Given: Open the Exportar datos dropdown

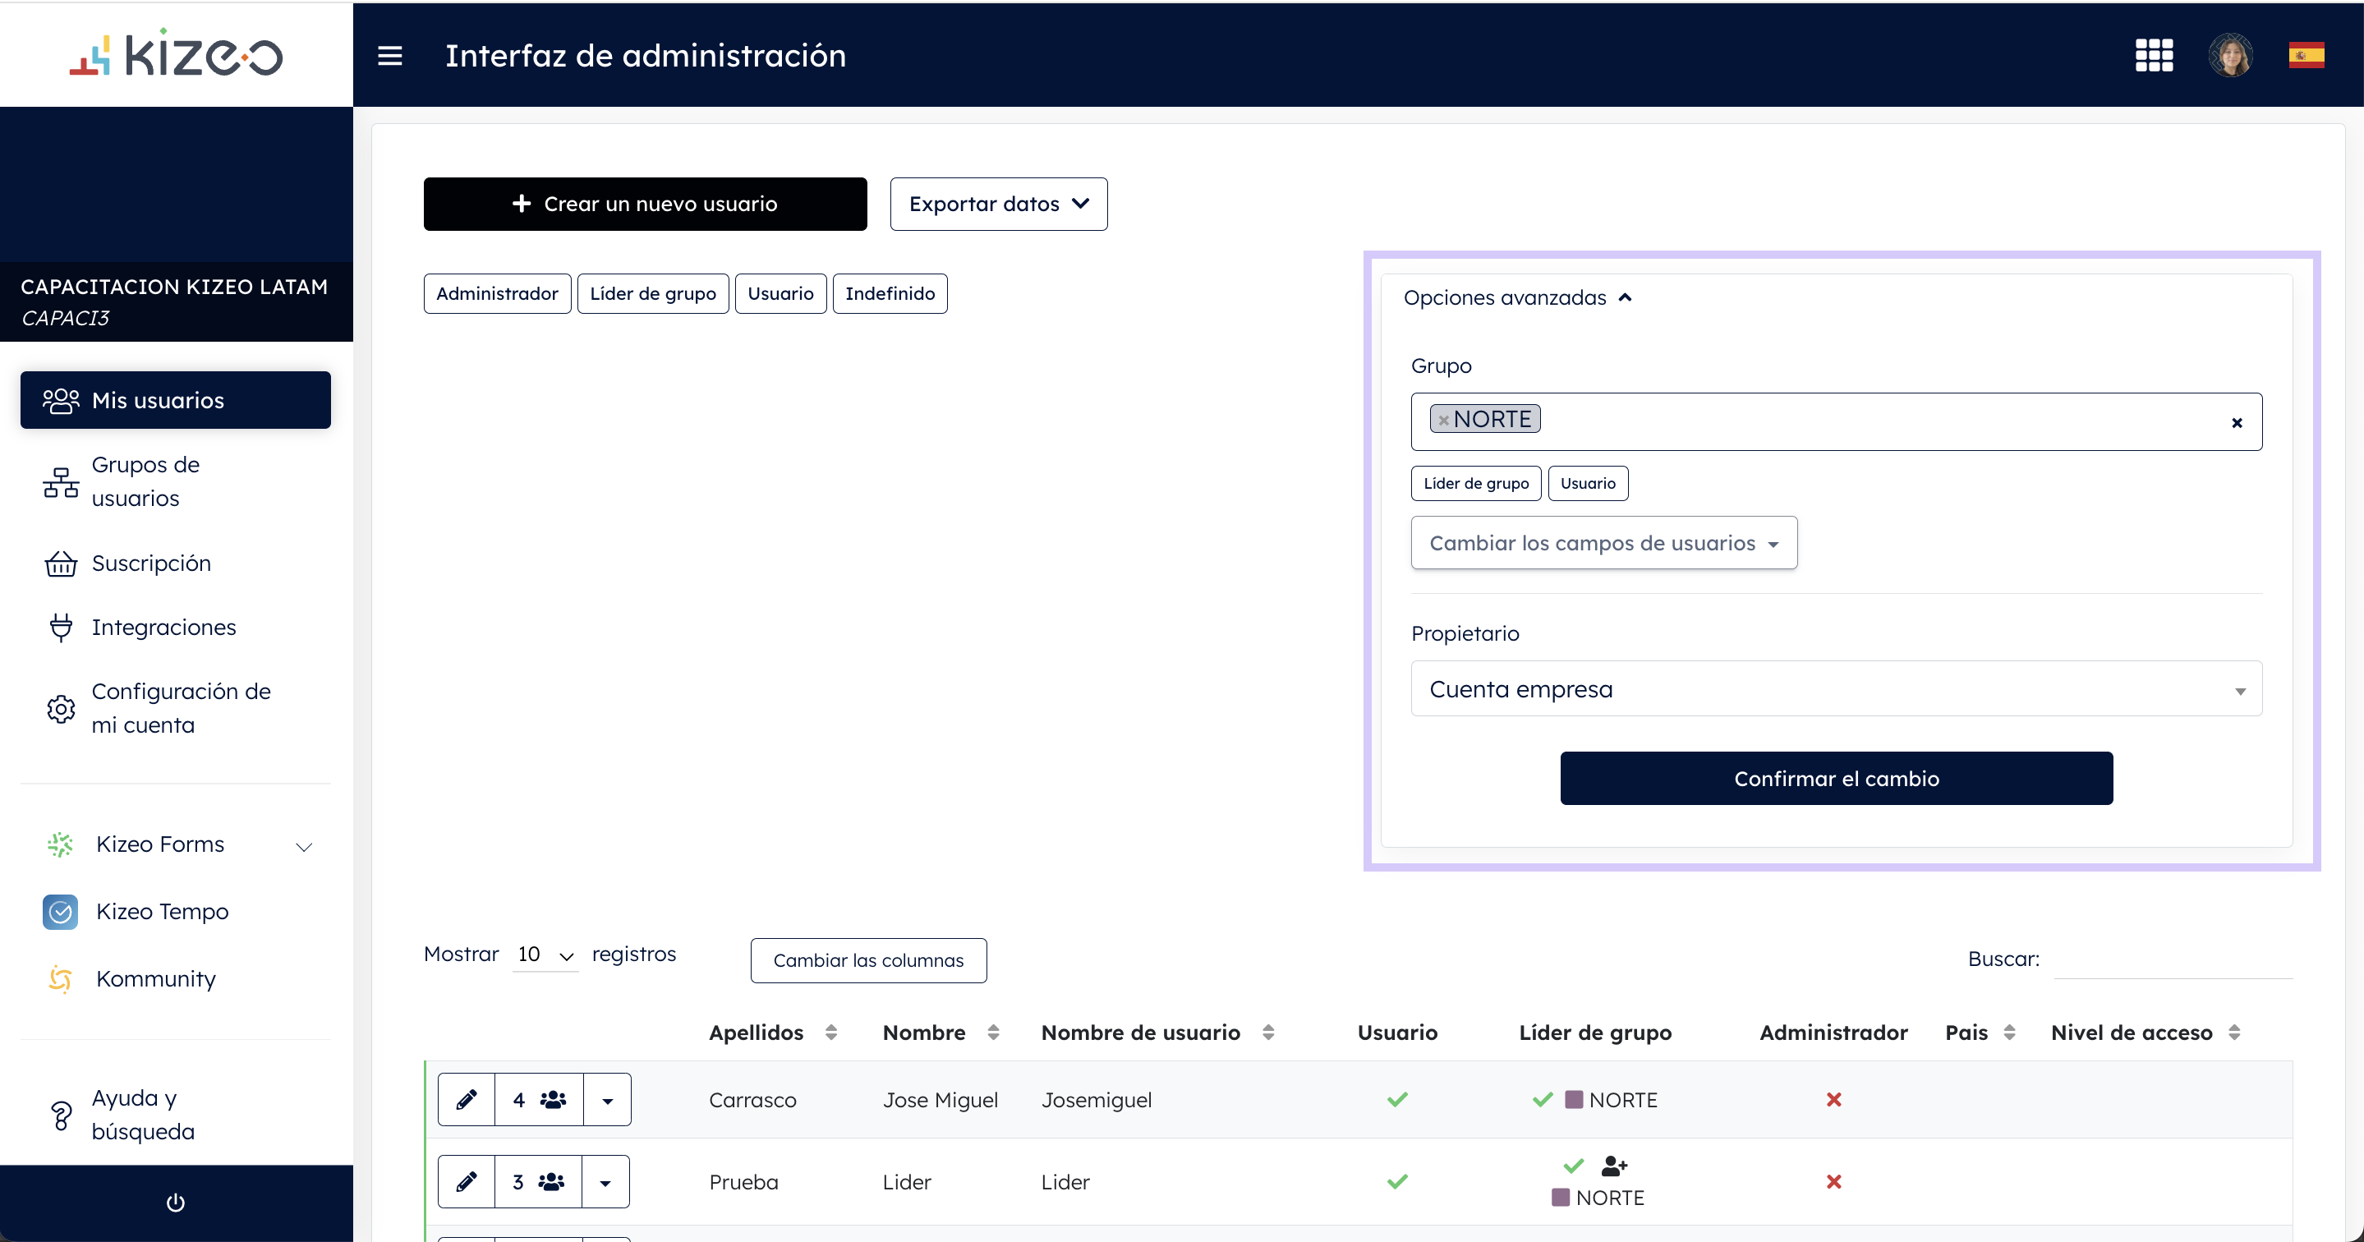Looking at the screenshot, I should 999,204.
